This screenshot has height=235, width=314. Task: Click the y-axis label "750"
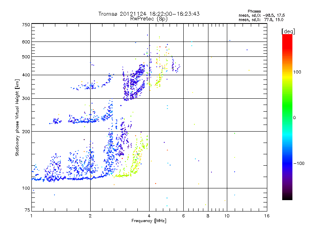point(26,25)
